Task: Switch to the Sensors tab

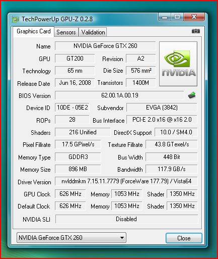Action: click(x=66, y=32)
